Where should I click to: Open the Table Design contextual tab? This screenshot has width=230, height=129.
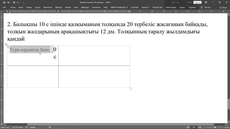click(x=171, y=7)
